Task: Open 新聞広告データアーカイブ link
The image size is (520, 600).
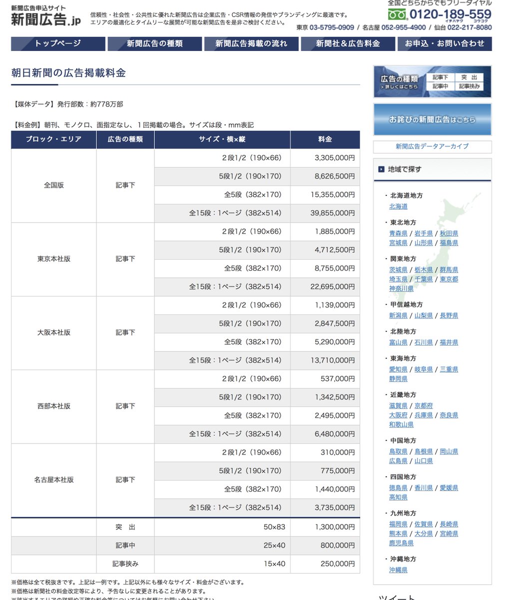Action: coord(433,146)
